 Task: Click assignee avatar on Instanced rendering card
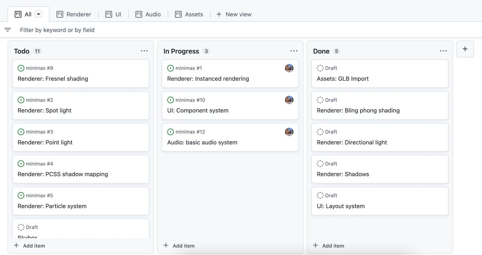point(289,68)
